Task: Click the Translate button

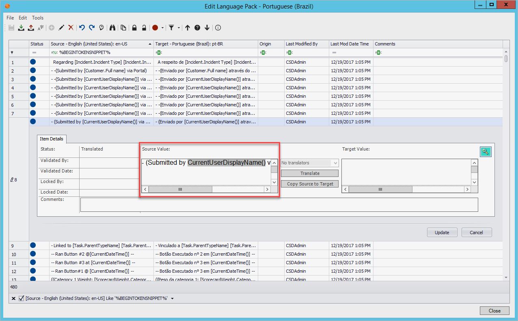Action: 310,173
